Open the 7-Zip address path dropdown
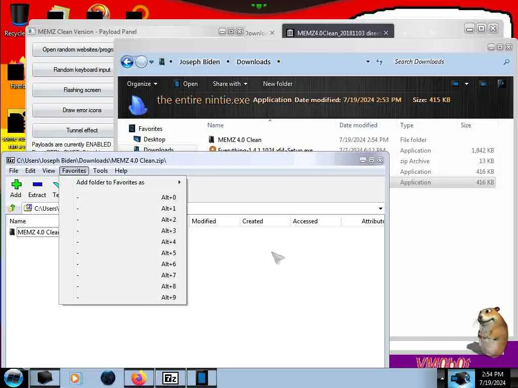Screen dimensions: 518x388 (x=380, y=209)
